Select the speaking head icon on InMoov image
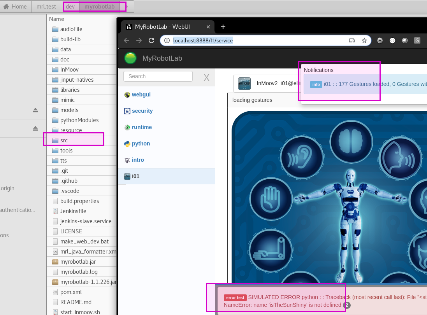The width and height of the screenshot is (427, 315). point(400,157)
